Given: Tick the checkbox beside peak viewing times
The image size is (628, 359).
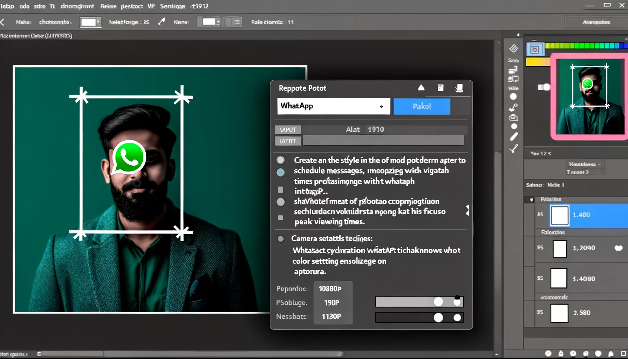Looking at the screenshot, I should tap(280, 218).
